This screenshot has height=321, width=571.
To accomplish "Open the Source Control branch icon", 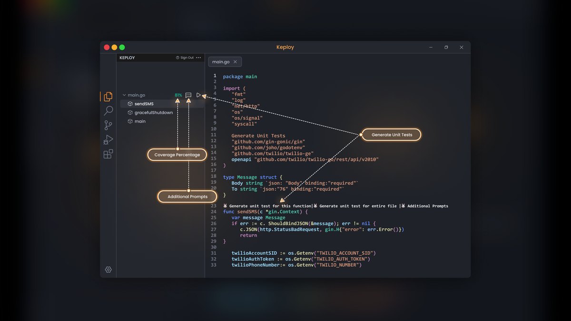I will click(x=108, y=125).
